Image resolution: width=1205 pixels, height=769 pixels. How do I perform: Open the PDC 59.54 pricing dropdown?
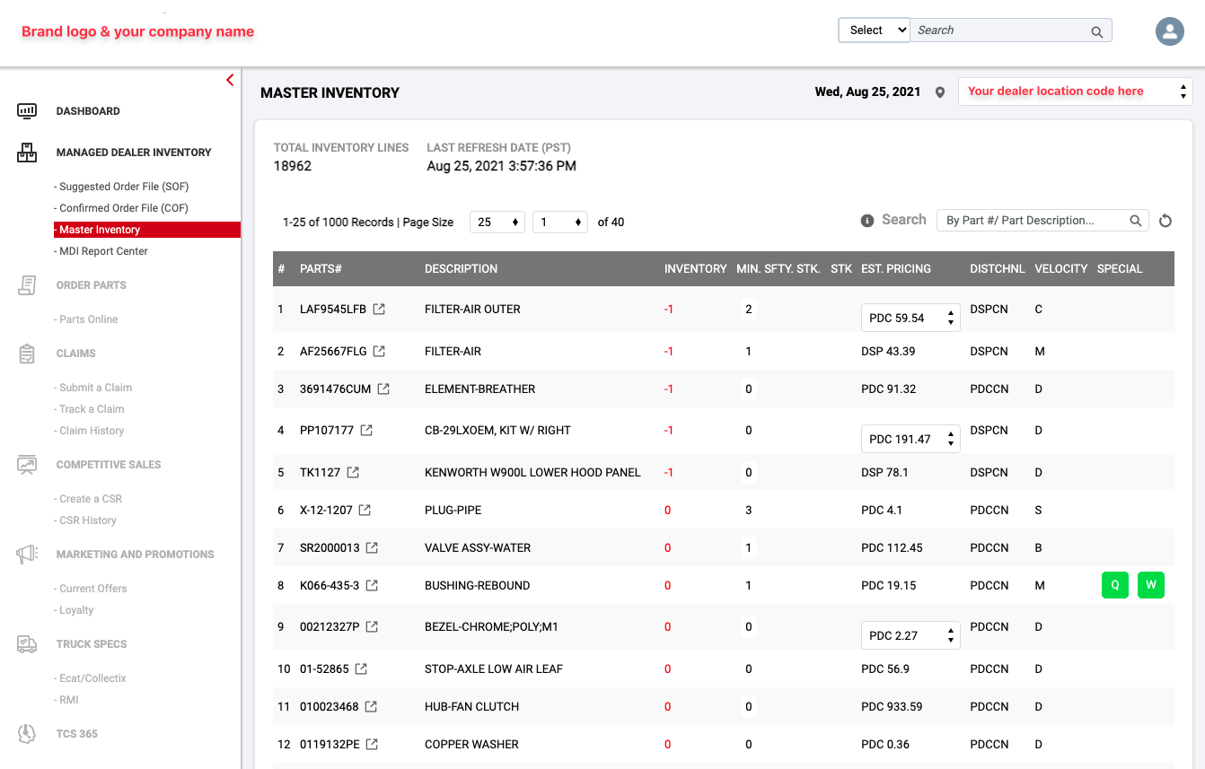pos(910,318)
